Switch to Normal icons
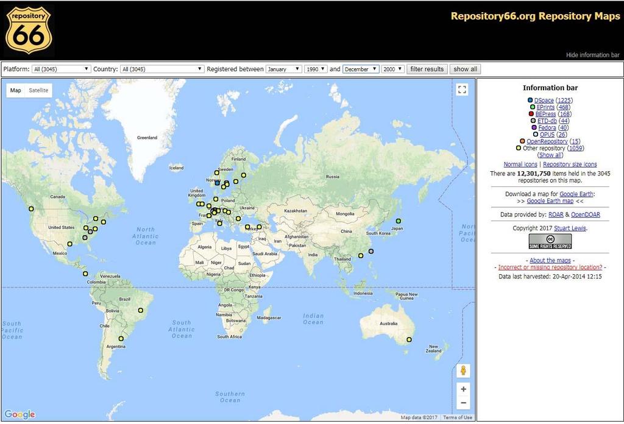 (520, 164)
